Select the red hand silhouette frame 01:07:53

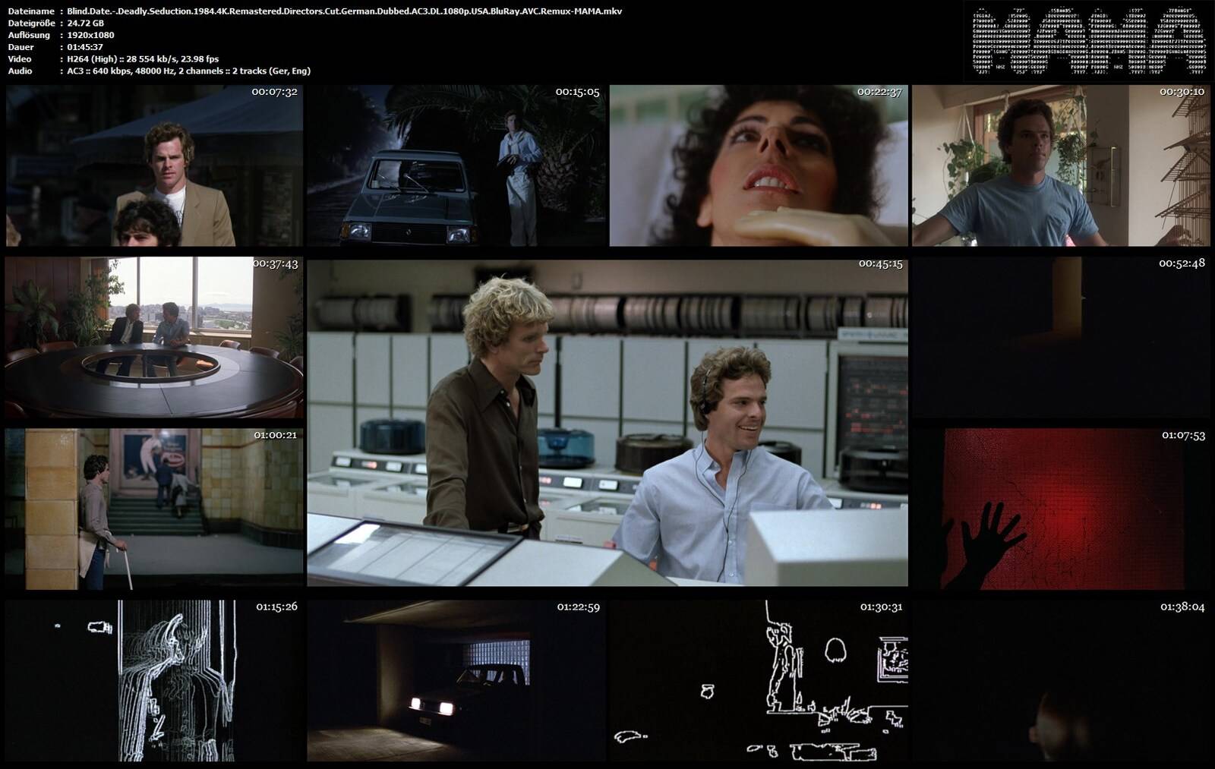[1061, 509]
